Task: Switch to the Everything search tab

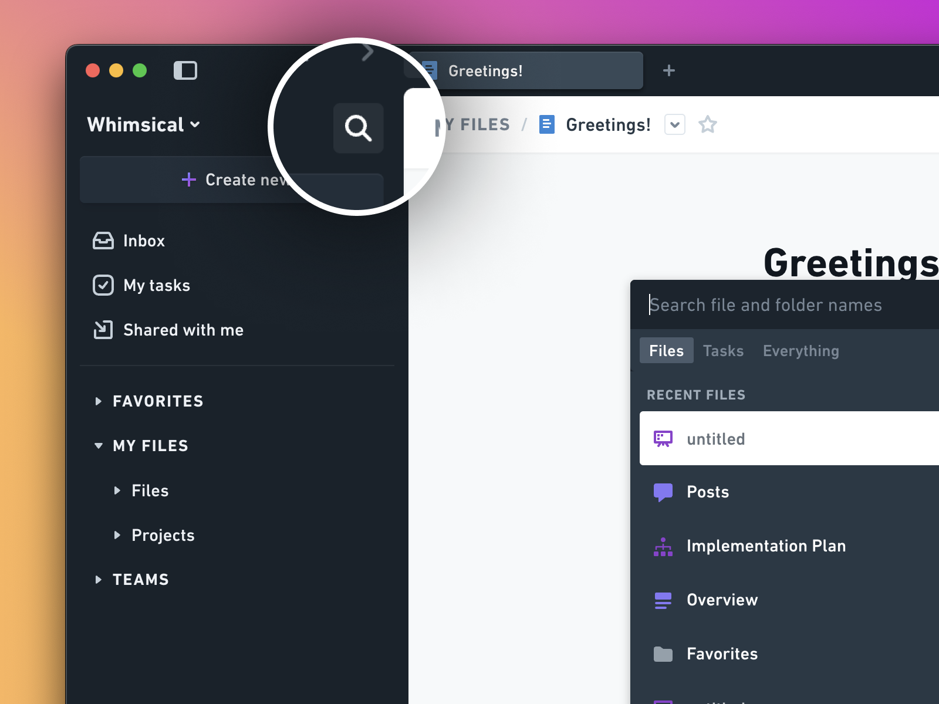Action: click(x=800, y=351)
